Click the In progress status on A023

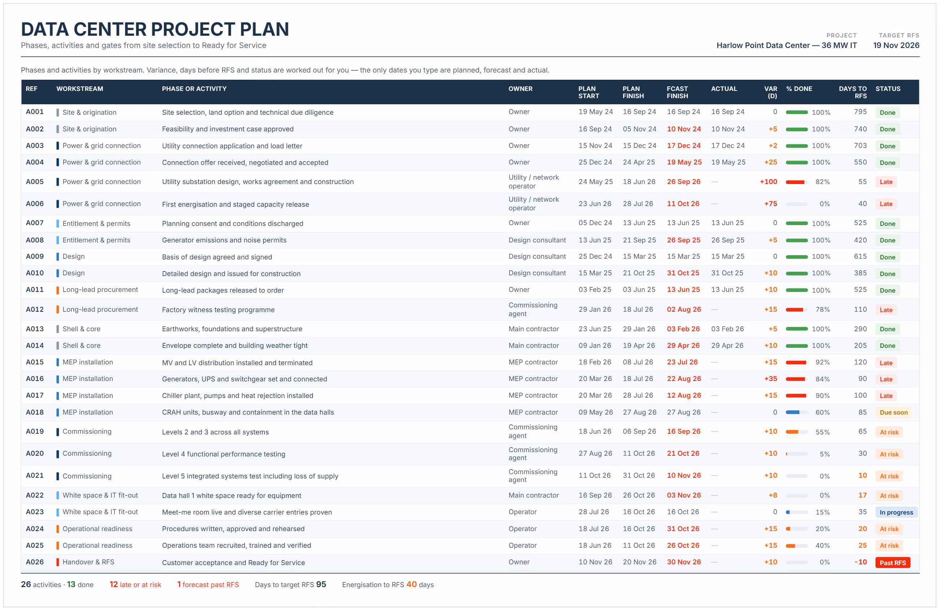tap(896, 512)
